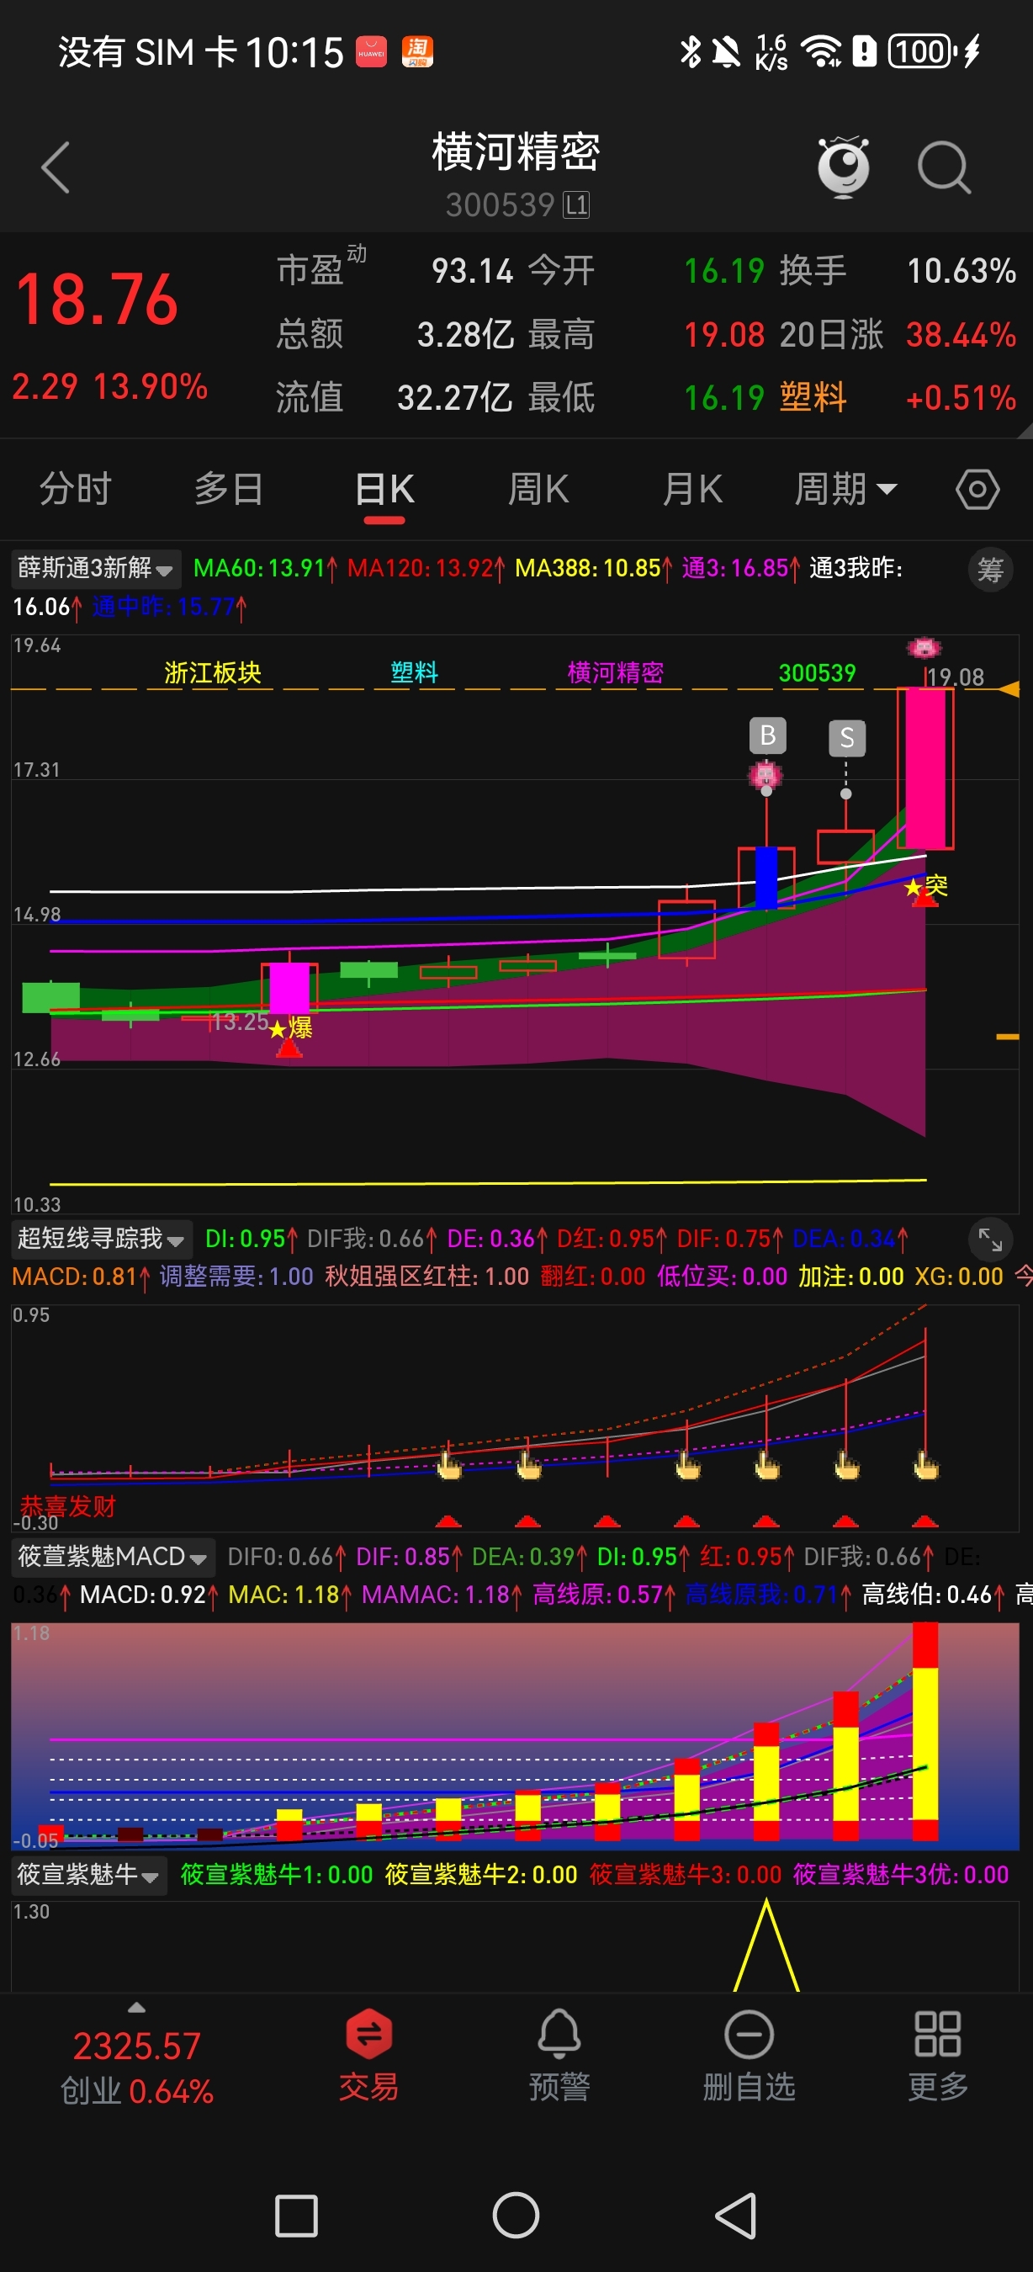This screenshot has width=1033, height=2272.
Task: Tap the L1 level badge
Action: click(x=576, y=204)
